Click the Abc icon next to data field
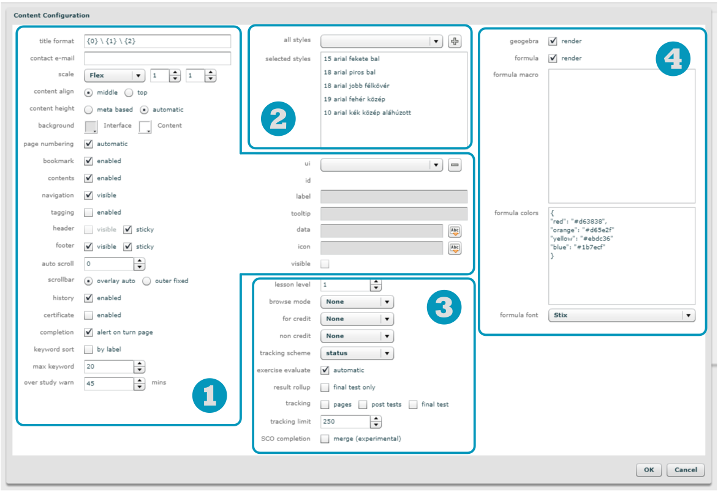The image size is (718, 493). [x=454, y=231]
